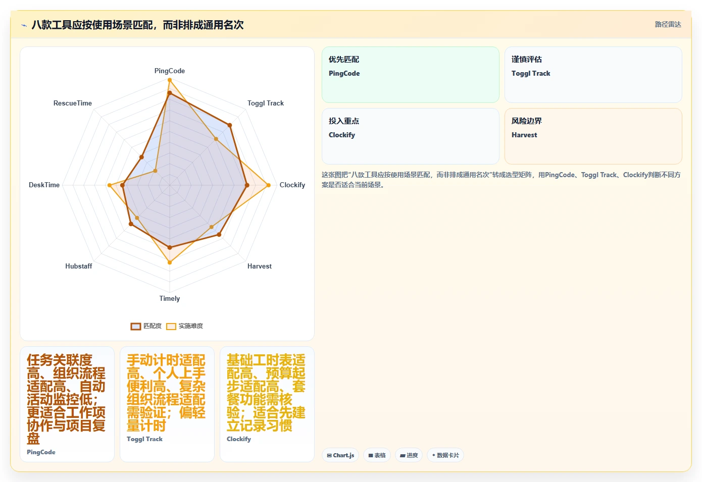Click the Chart.js chip

[340, 455]
